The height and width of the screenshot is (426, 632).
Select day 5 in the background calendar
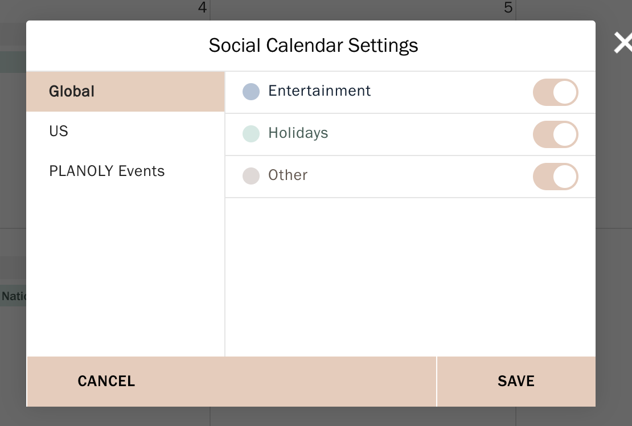pos(508,8)
